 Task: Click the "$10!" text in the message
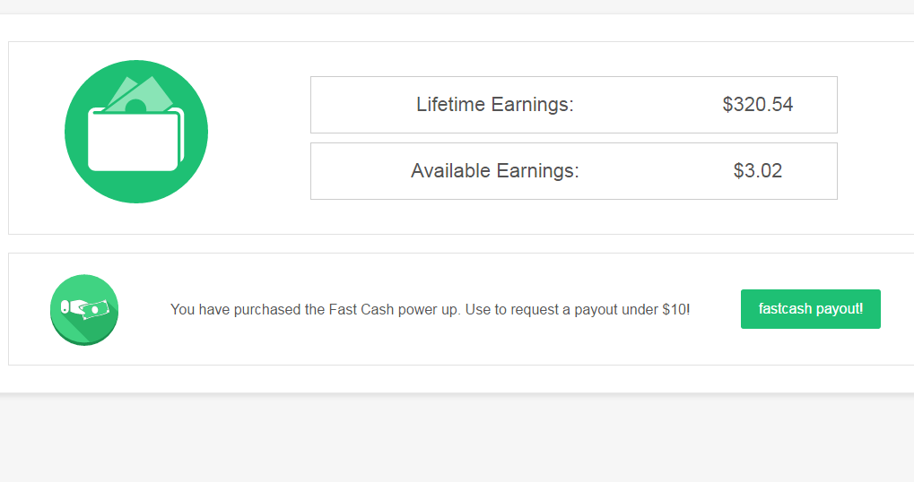tap(675, 310)
